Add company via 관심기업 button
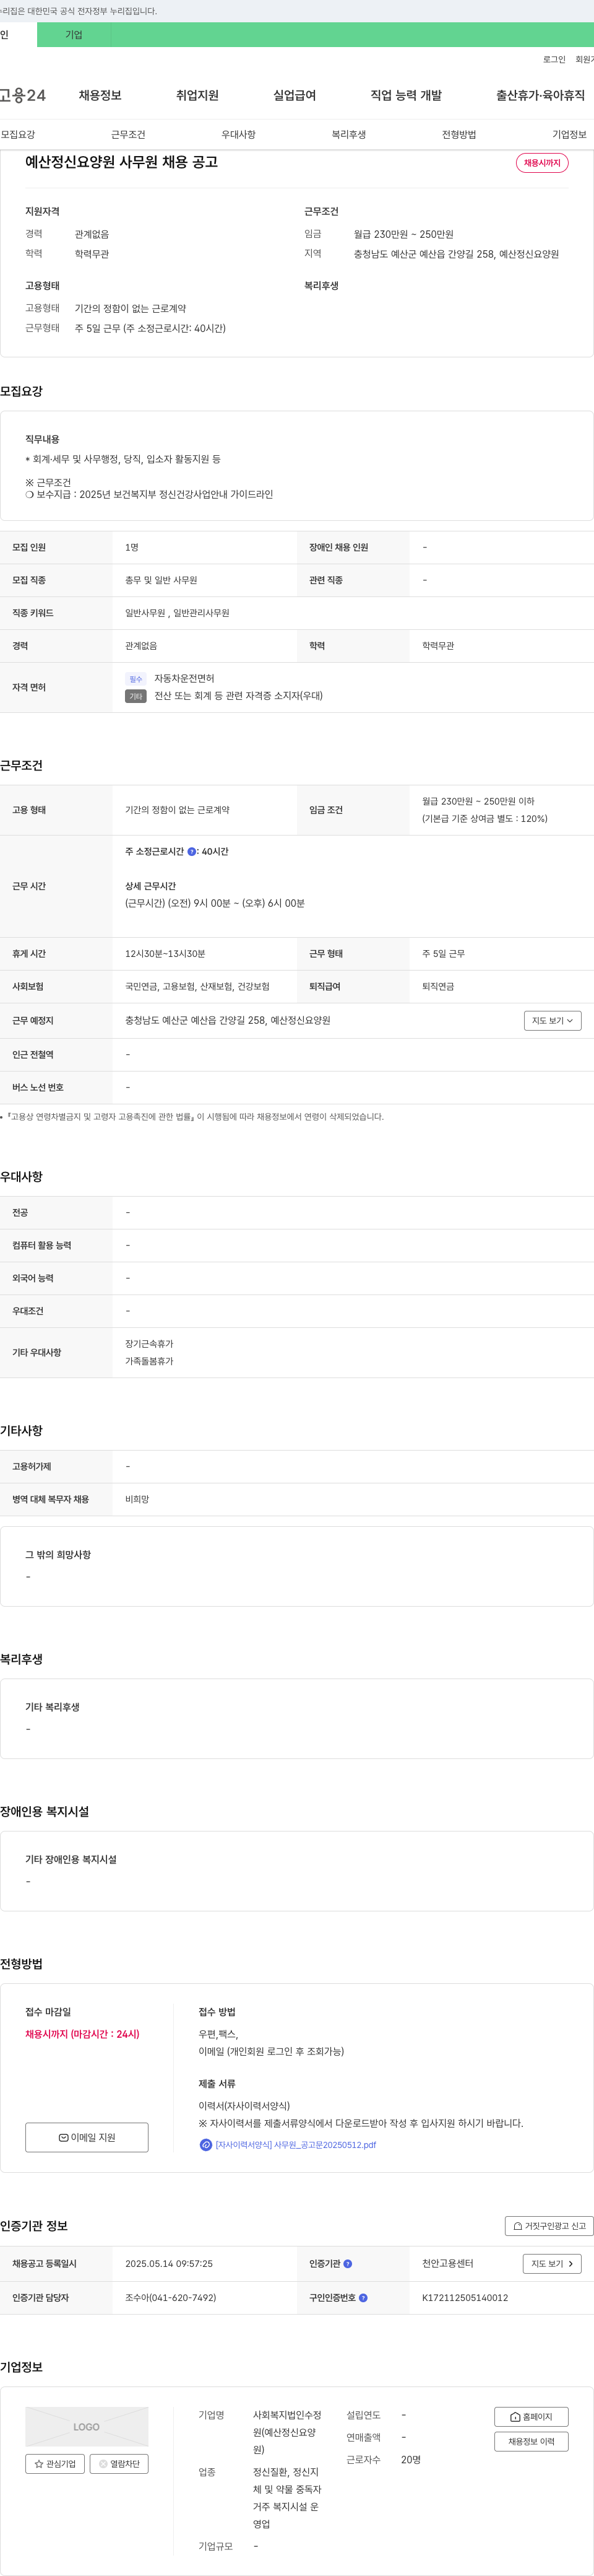Viewport: 594px width, 2576px height. [55, 2464]
